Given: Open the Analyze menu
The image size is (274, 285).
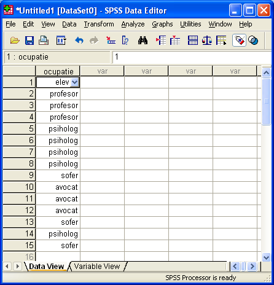Looking at the screenshot, I should point(133,24).
